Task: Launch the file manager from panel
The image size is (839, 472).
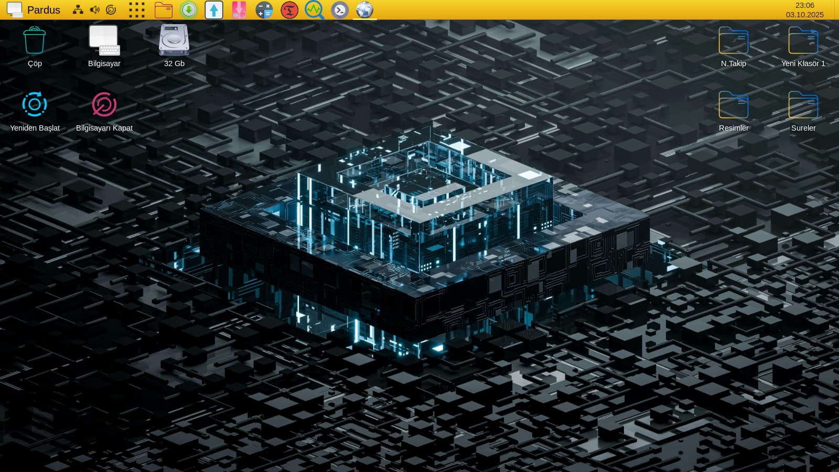Action: [x=164, y=10]
